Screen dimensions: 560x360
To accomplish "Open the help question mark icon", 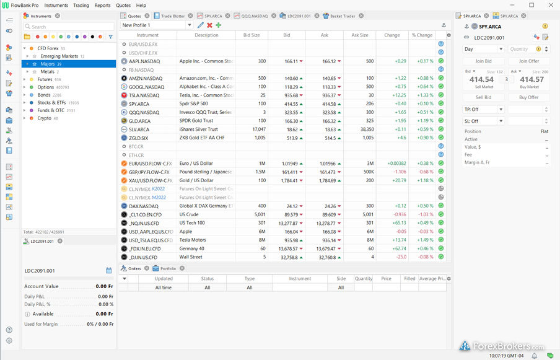I will tap(9, 330).
